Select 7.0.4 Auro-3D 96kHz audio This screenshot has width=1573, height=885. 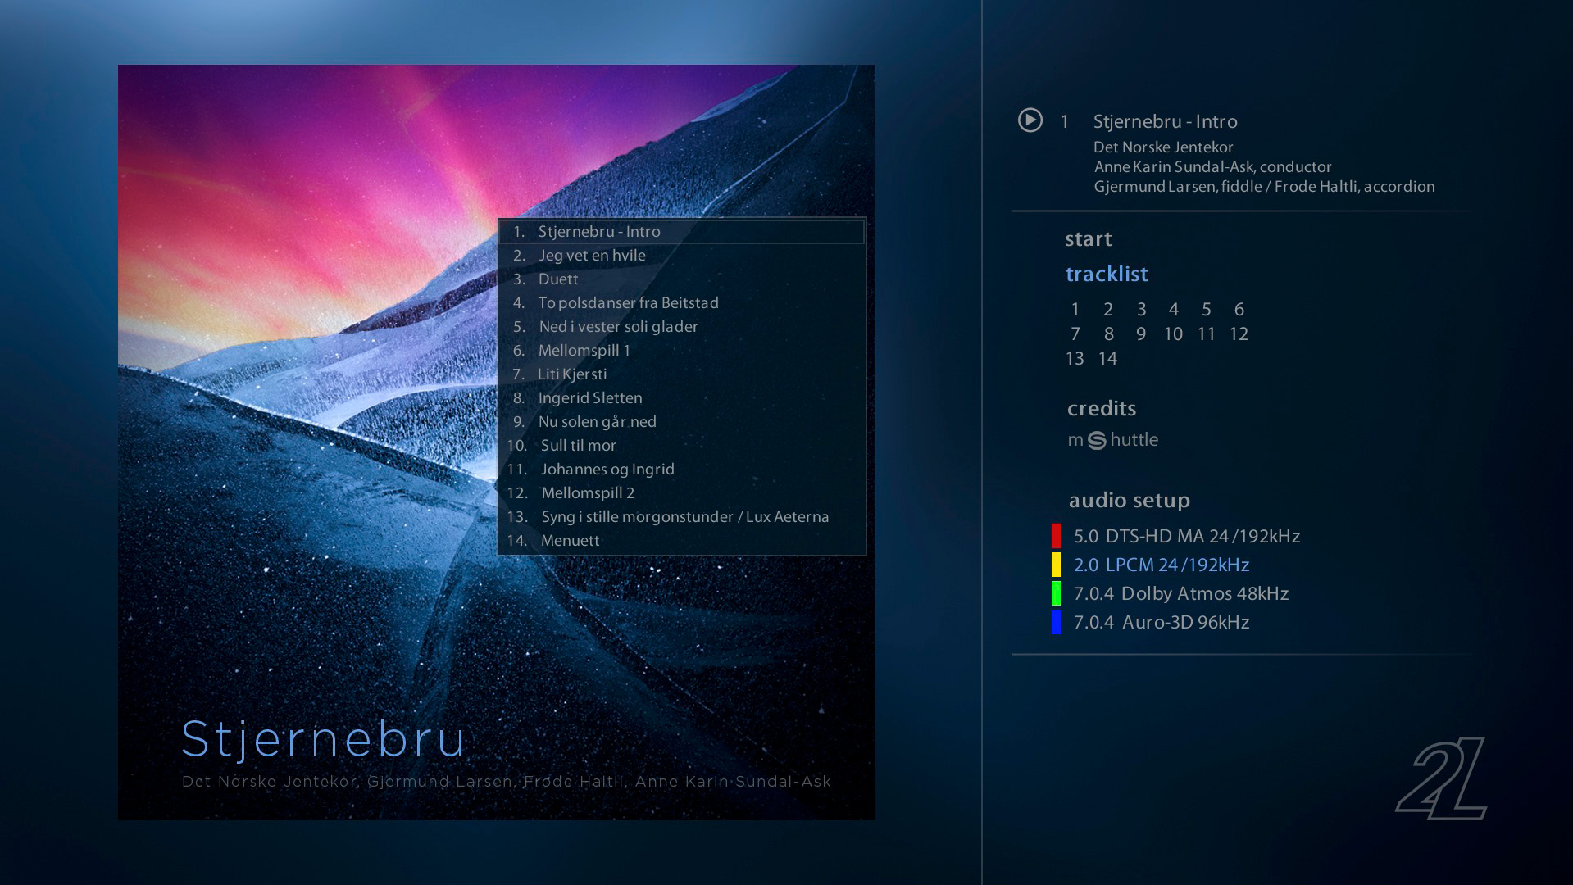click(x=1162, y=623)
